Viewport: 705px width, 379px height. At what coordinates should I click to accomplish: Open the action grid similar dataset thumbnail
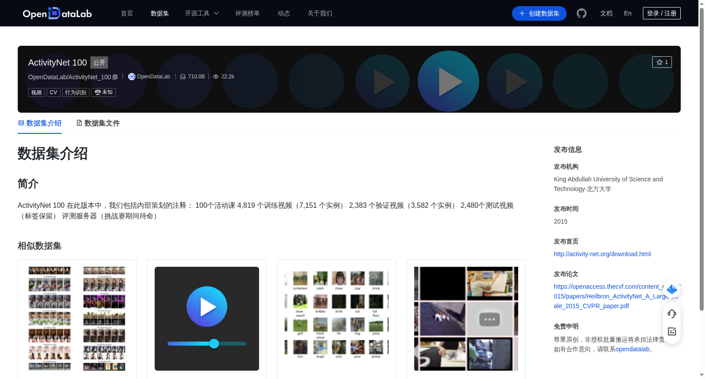[x=337, y=319]
